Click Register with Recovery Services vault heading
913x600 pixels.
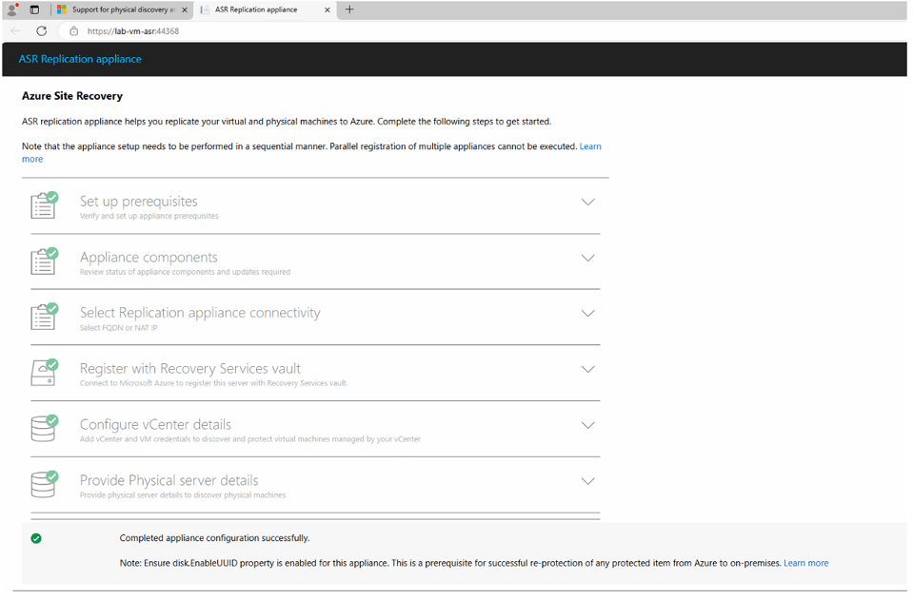(x=189, y=369)
